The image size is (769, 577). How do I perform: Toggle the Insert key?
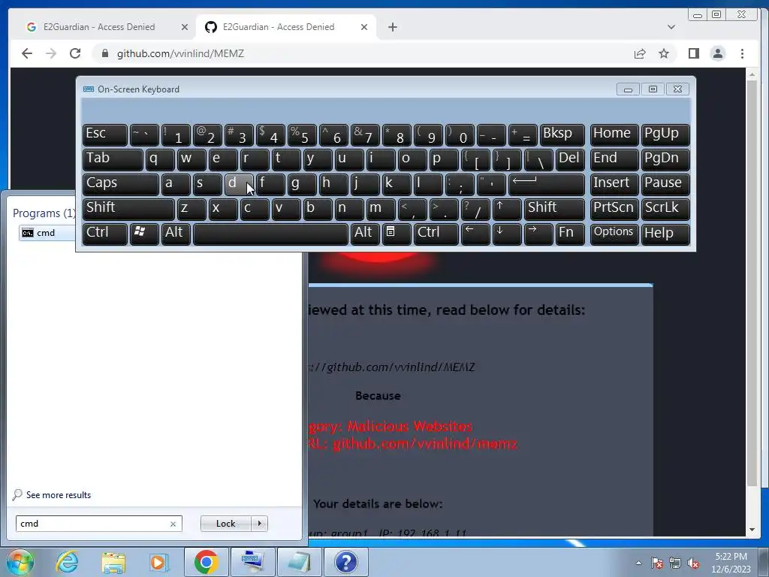pyautogui.click(x=614, y=184)
